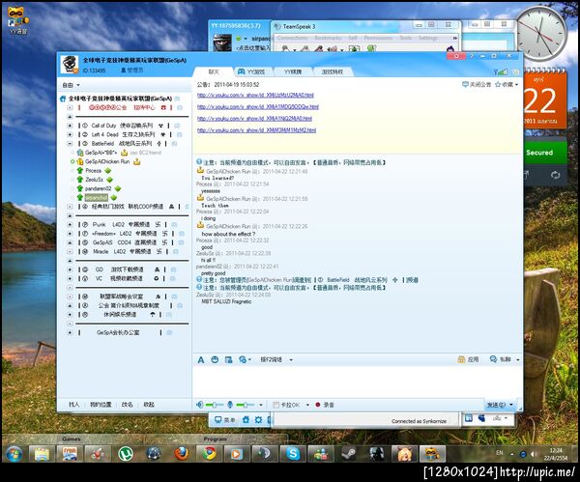This screenshot has height=482, width=580.
Task: Open uTorrent from the taskbar
Action: pyautogui.click(x=126, y=453)
